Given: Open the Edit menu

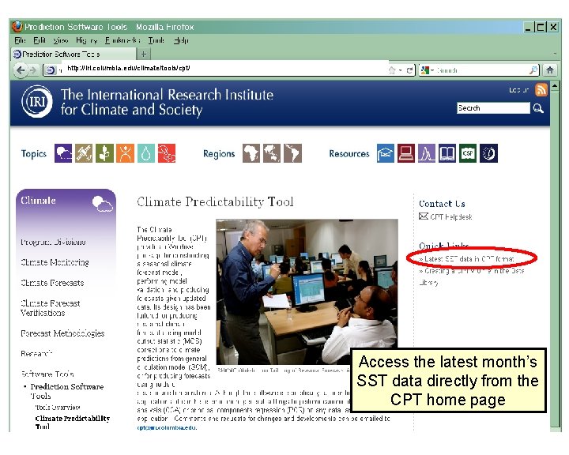Looking at the screenshot, I should pyautogui.click(x=40, y=40).
